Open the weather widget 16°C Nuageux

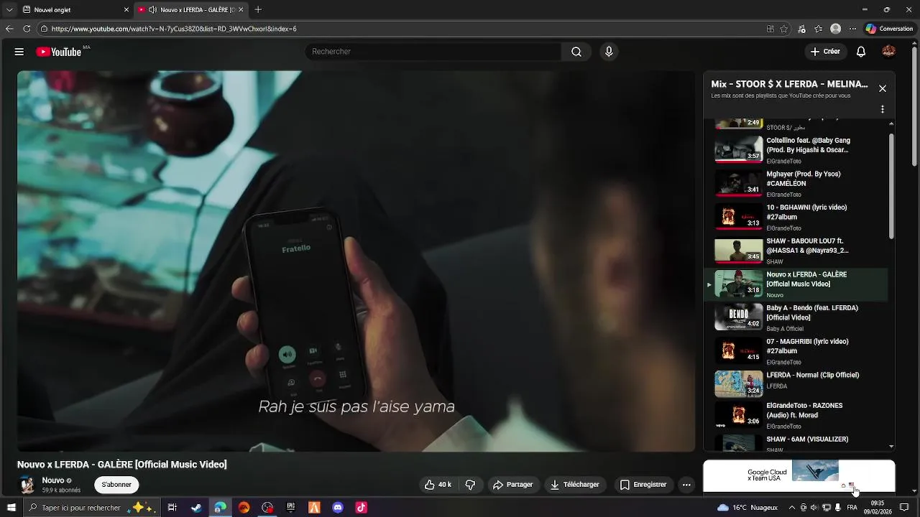pos(747,508)
